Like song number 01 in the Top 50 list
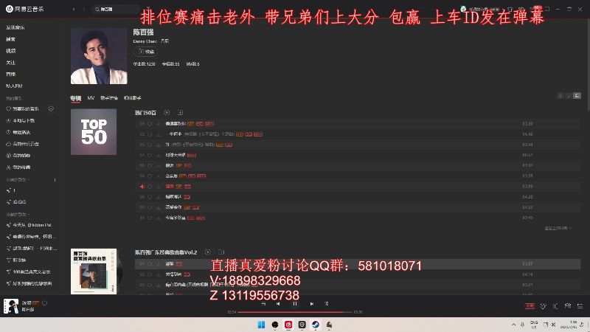 (x=150, y=124)
